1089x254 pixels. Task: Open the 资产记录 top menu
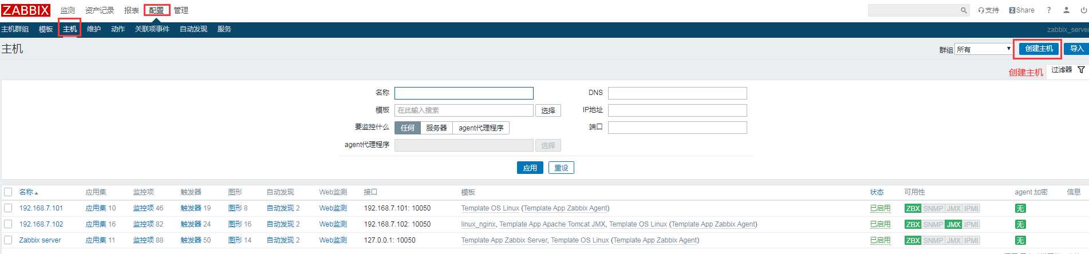point(100,10)
